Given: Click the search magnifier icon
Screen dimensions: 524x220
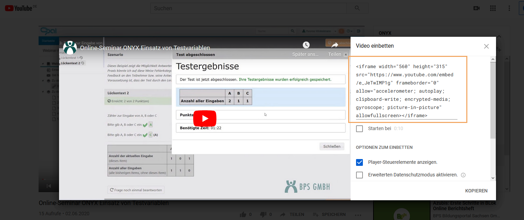Looking at the screenshot, I should click(x=357, y=8).
